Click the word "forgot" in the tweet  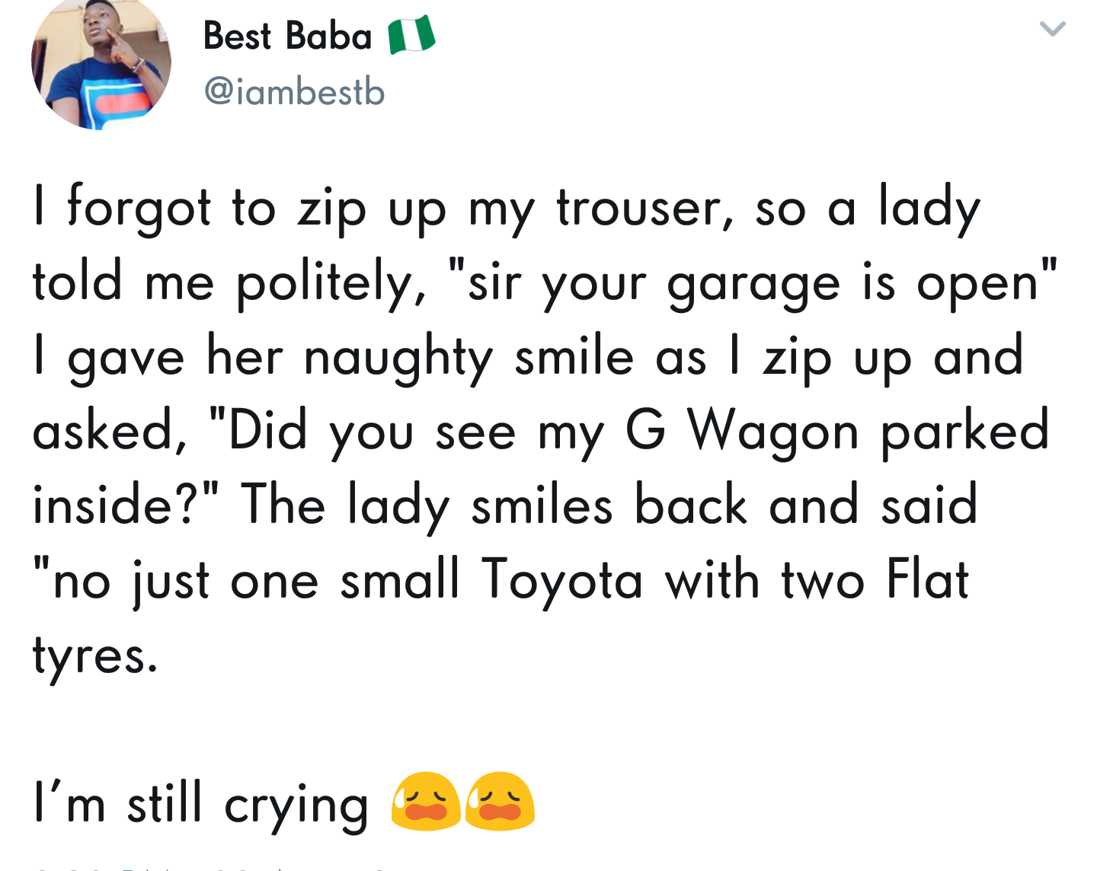click(x=139, y=208)
